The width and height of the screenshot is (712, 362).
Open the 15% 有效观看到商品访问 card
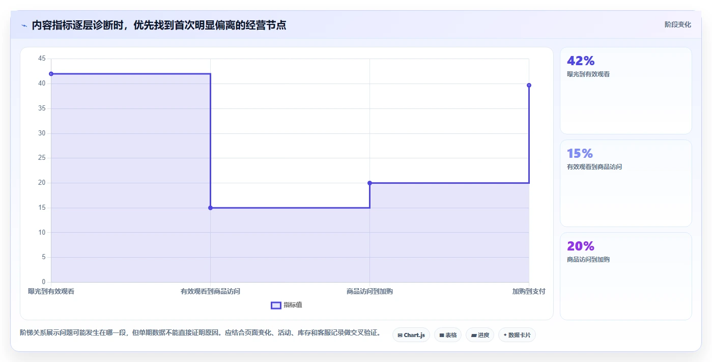click(626, 183)
